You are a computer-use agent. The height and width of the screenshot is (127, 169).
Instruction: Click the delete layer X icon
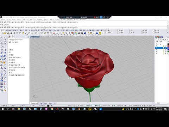[161, 40]
